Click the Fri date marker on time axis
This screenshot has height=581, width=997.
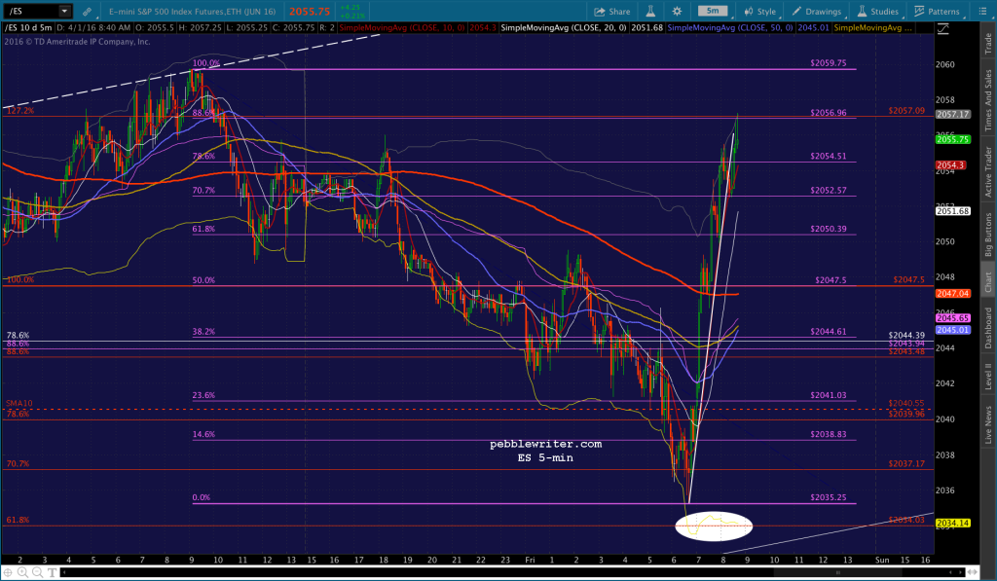pyautogui.click(x=530, y=560)
